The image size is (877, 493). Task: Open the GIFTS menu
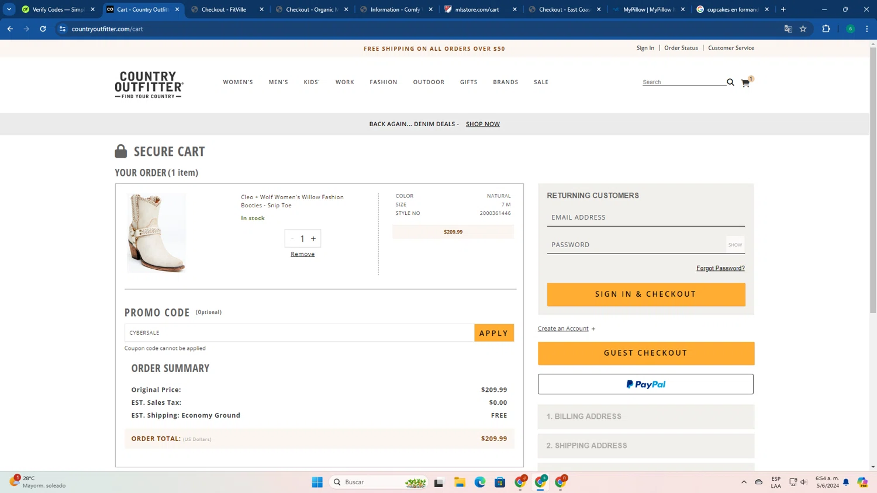pyautogui.click(x=469, y=82)
